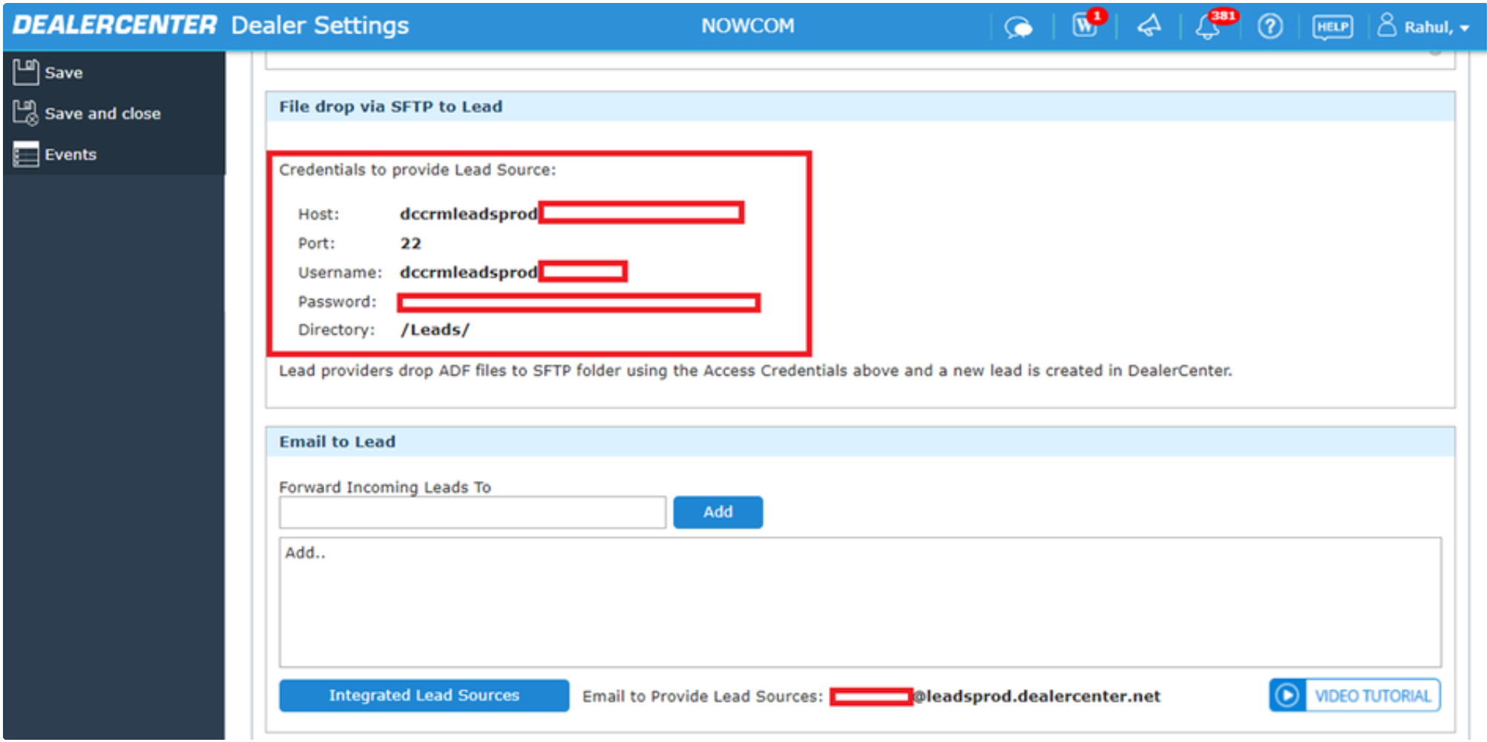Open the HELP speech bubble icon

1332,27
